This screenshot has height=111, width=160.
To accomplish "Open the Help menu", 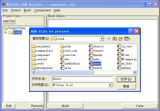I will pos(57,10).
